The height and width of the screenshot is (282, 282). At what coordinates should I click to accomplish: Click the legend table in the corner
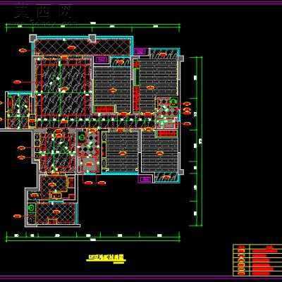tap(257, 260)
